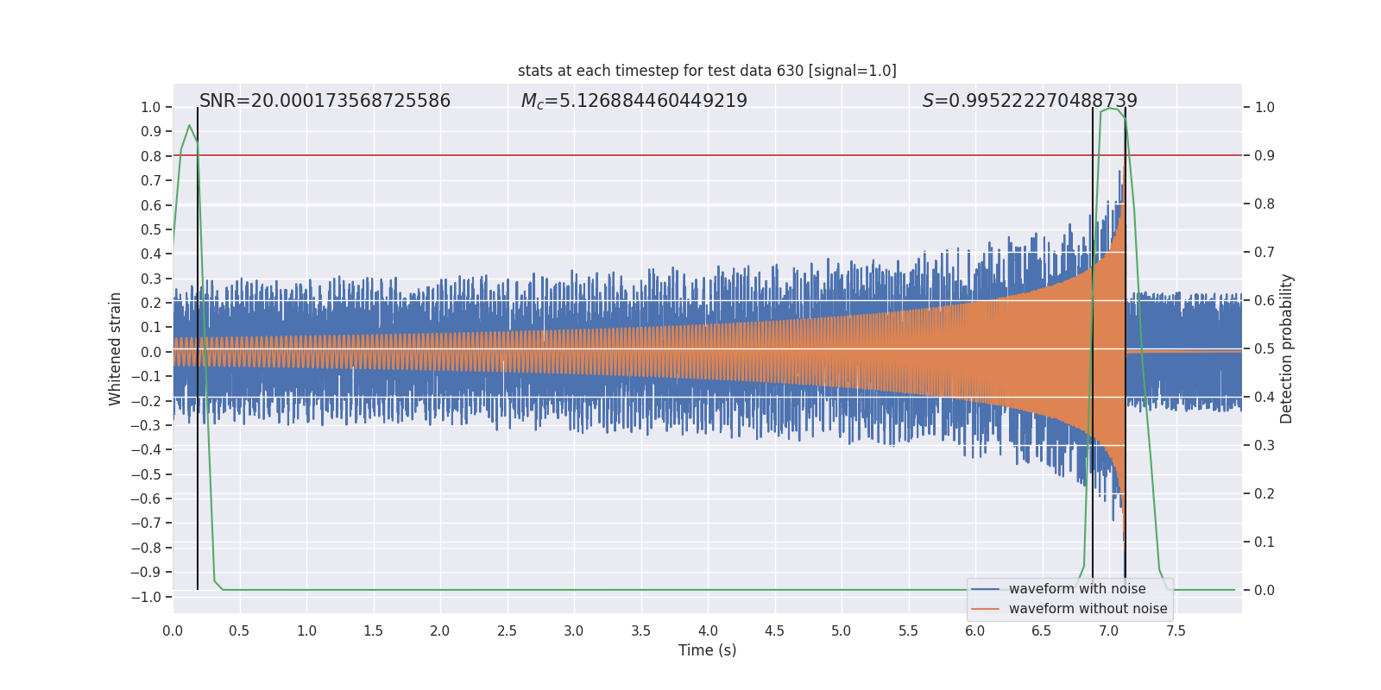Viewport: 1381px width, 690px height.
Task: Select the 4.0 time axis tick label
Action: [x=708, y=630]
